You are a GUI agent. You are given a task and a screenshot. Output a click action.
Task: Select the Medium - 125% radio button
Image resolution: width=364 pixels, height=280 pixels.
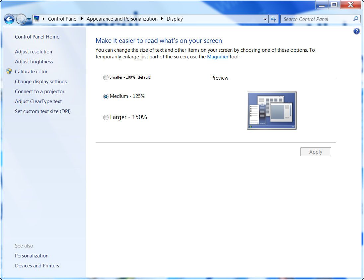[106, 97]
